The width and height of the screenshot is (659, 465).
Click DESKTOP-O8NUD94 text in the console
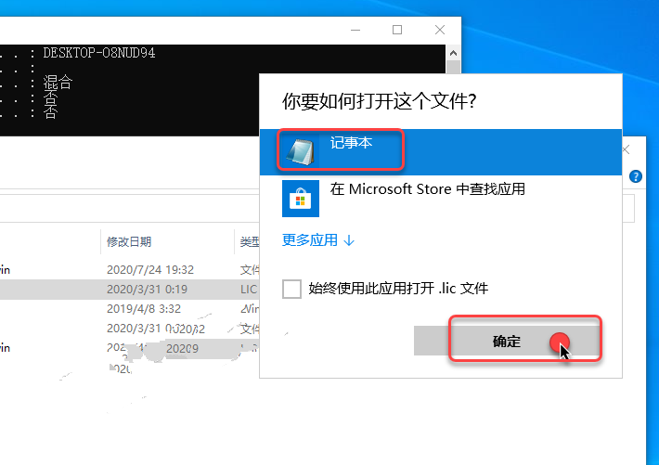pos(99,53)
